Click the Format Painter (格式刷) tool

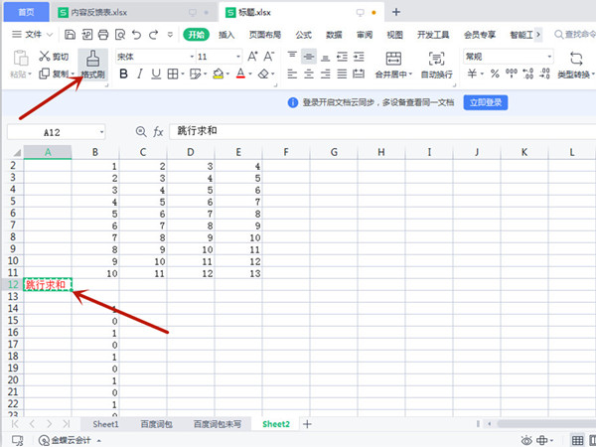(x=91, y=64)
